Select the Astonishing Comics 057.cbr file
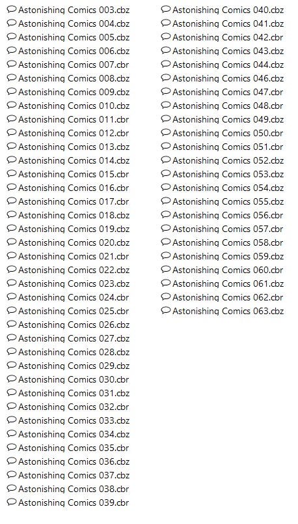 pyautogui.click(x=228, y=229)
